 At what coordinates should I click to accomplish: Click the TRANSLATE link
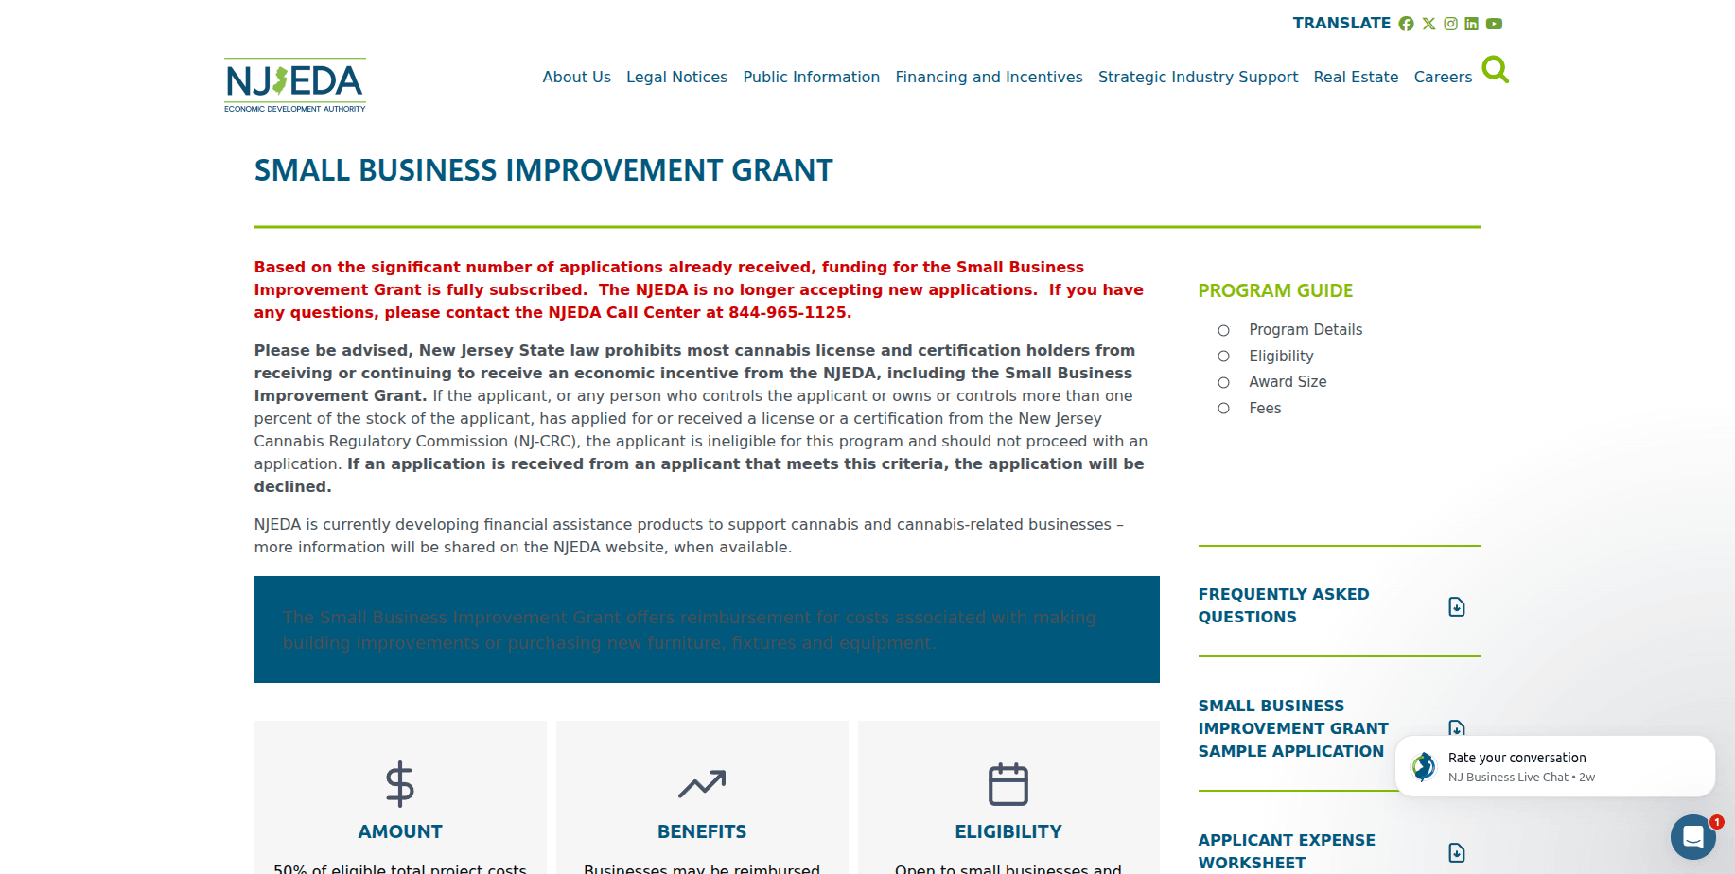[x=1341, y=23]
